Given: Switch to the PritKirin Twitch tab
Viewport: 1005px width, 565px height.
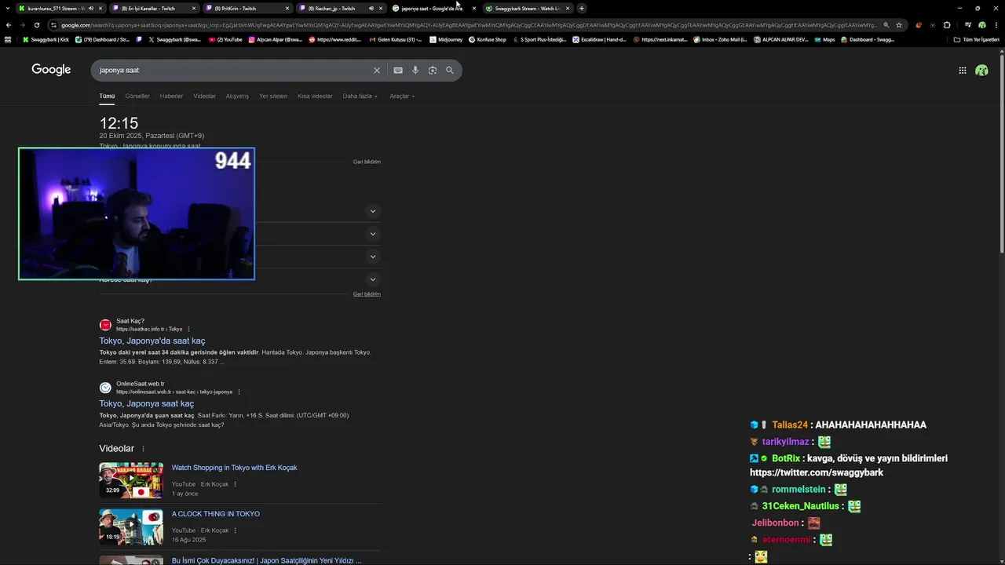Looking at the screenshot, I should point(247,9).
